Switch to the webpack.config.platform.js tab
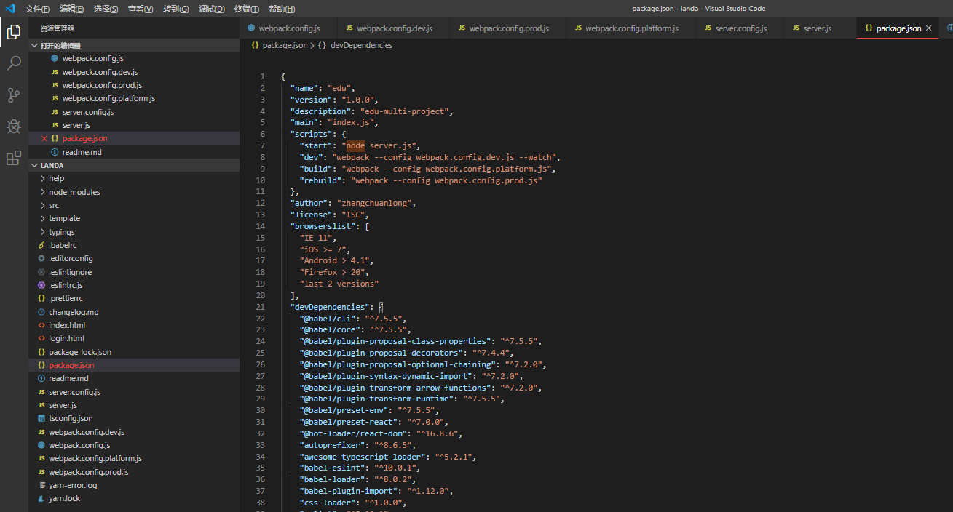 click(x=632, y=28)
